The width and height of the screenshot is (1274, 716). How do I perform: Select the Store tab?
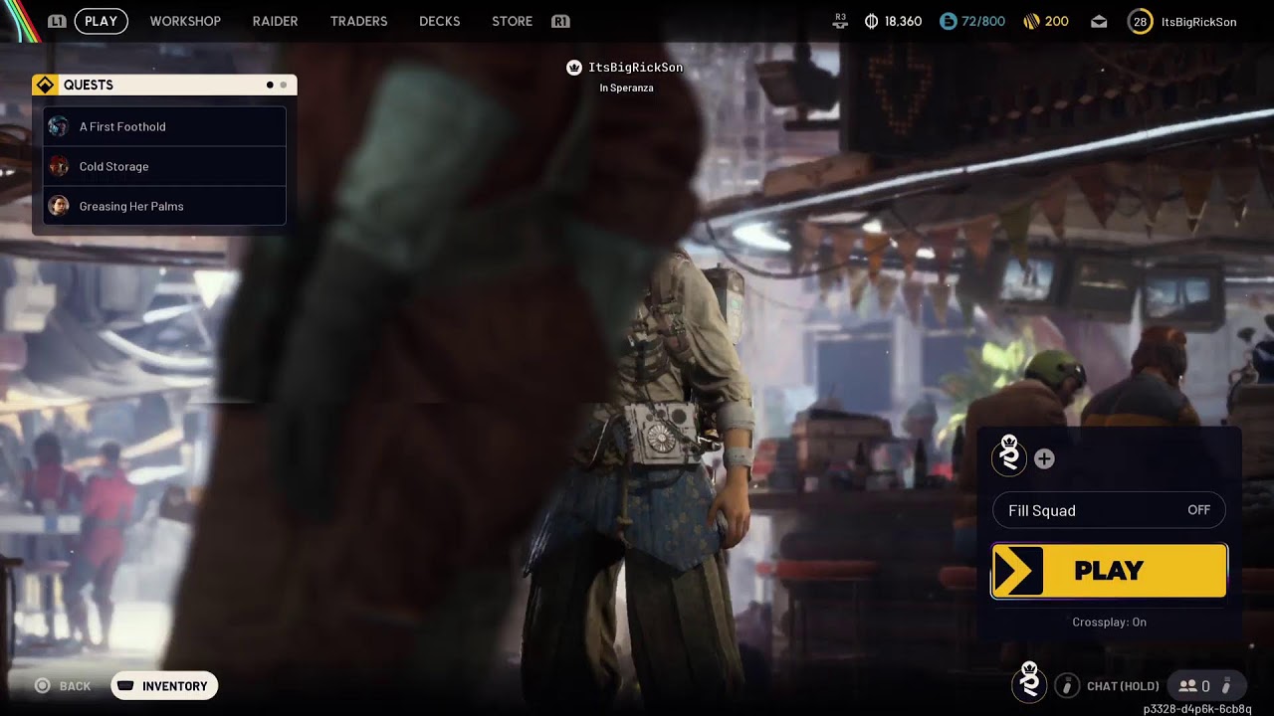coord(512,21)
